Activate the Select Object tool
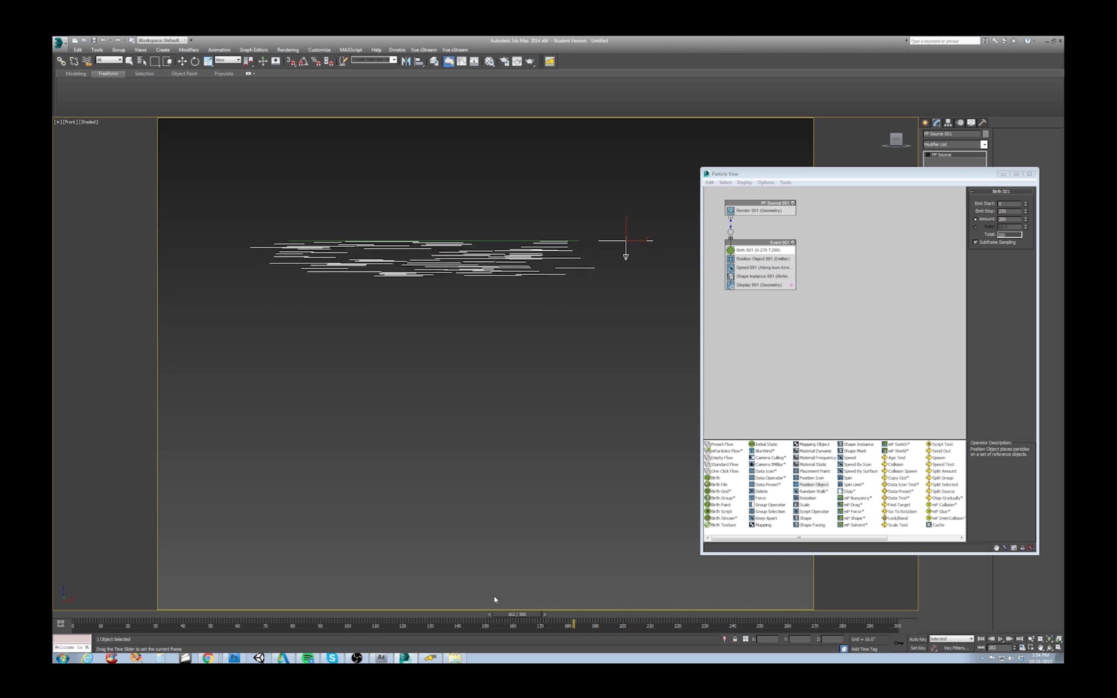 coord(129,61)
